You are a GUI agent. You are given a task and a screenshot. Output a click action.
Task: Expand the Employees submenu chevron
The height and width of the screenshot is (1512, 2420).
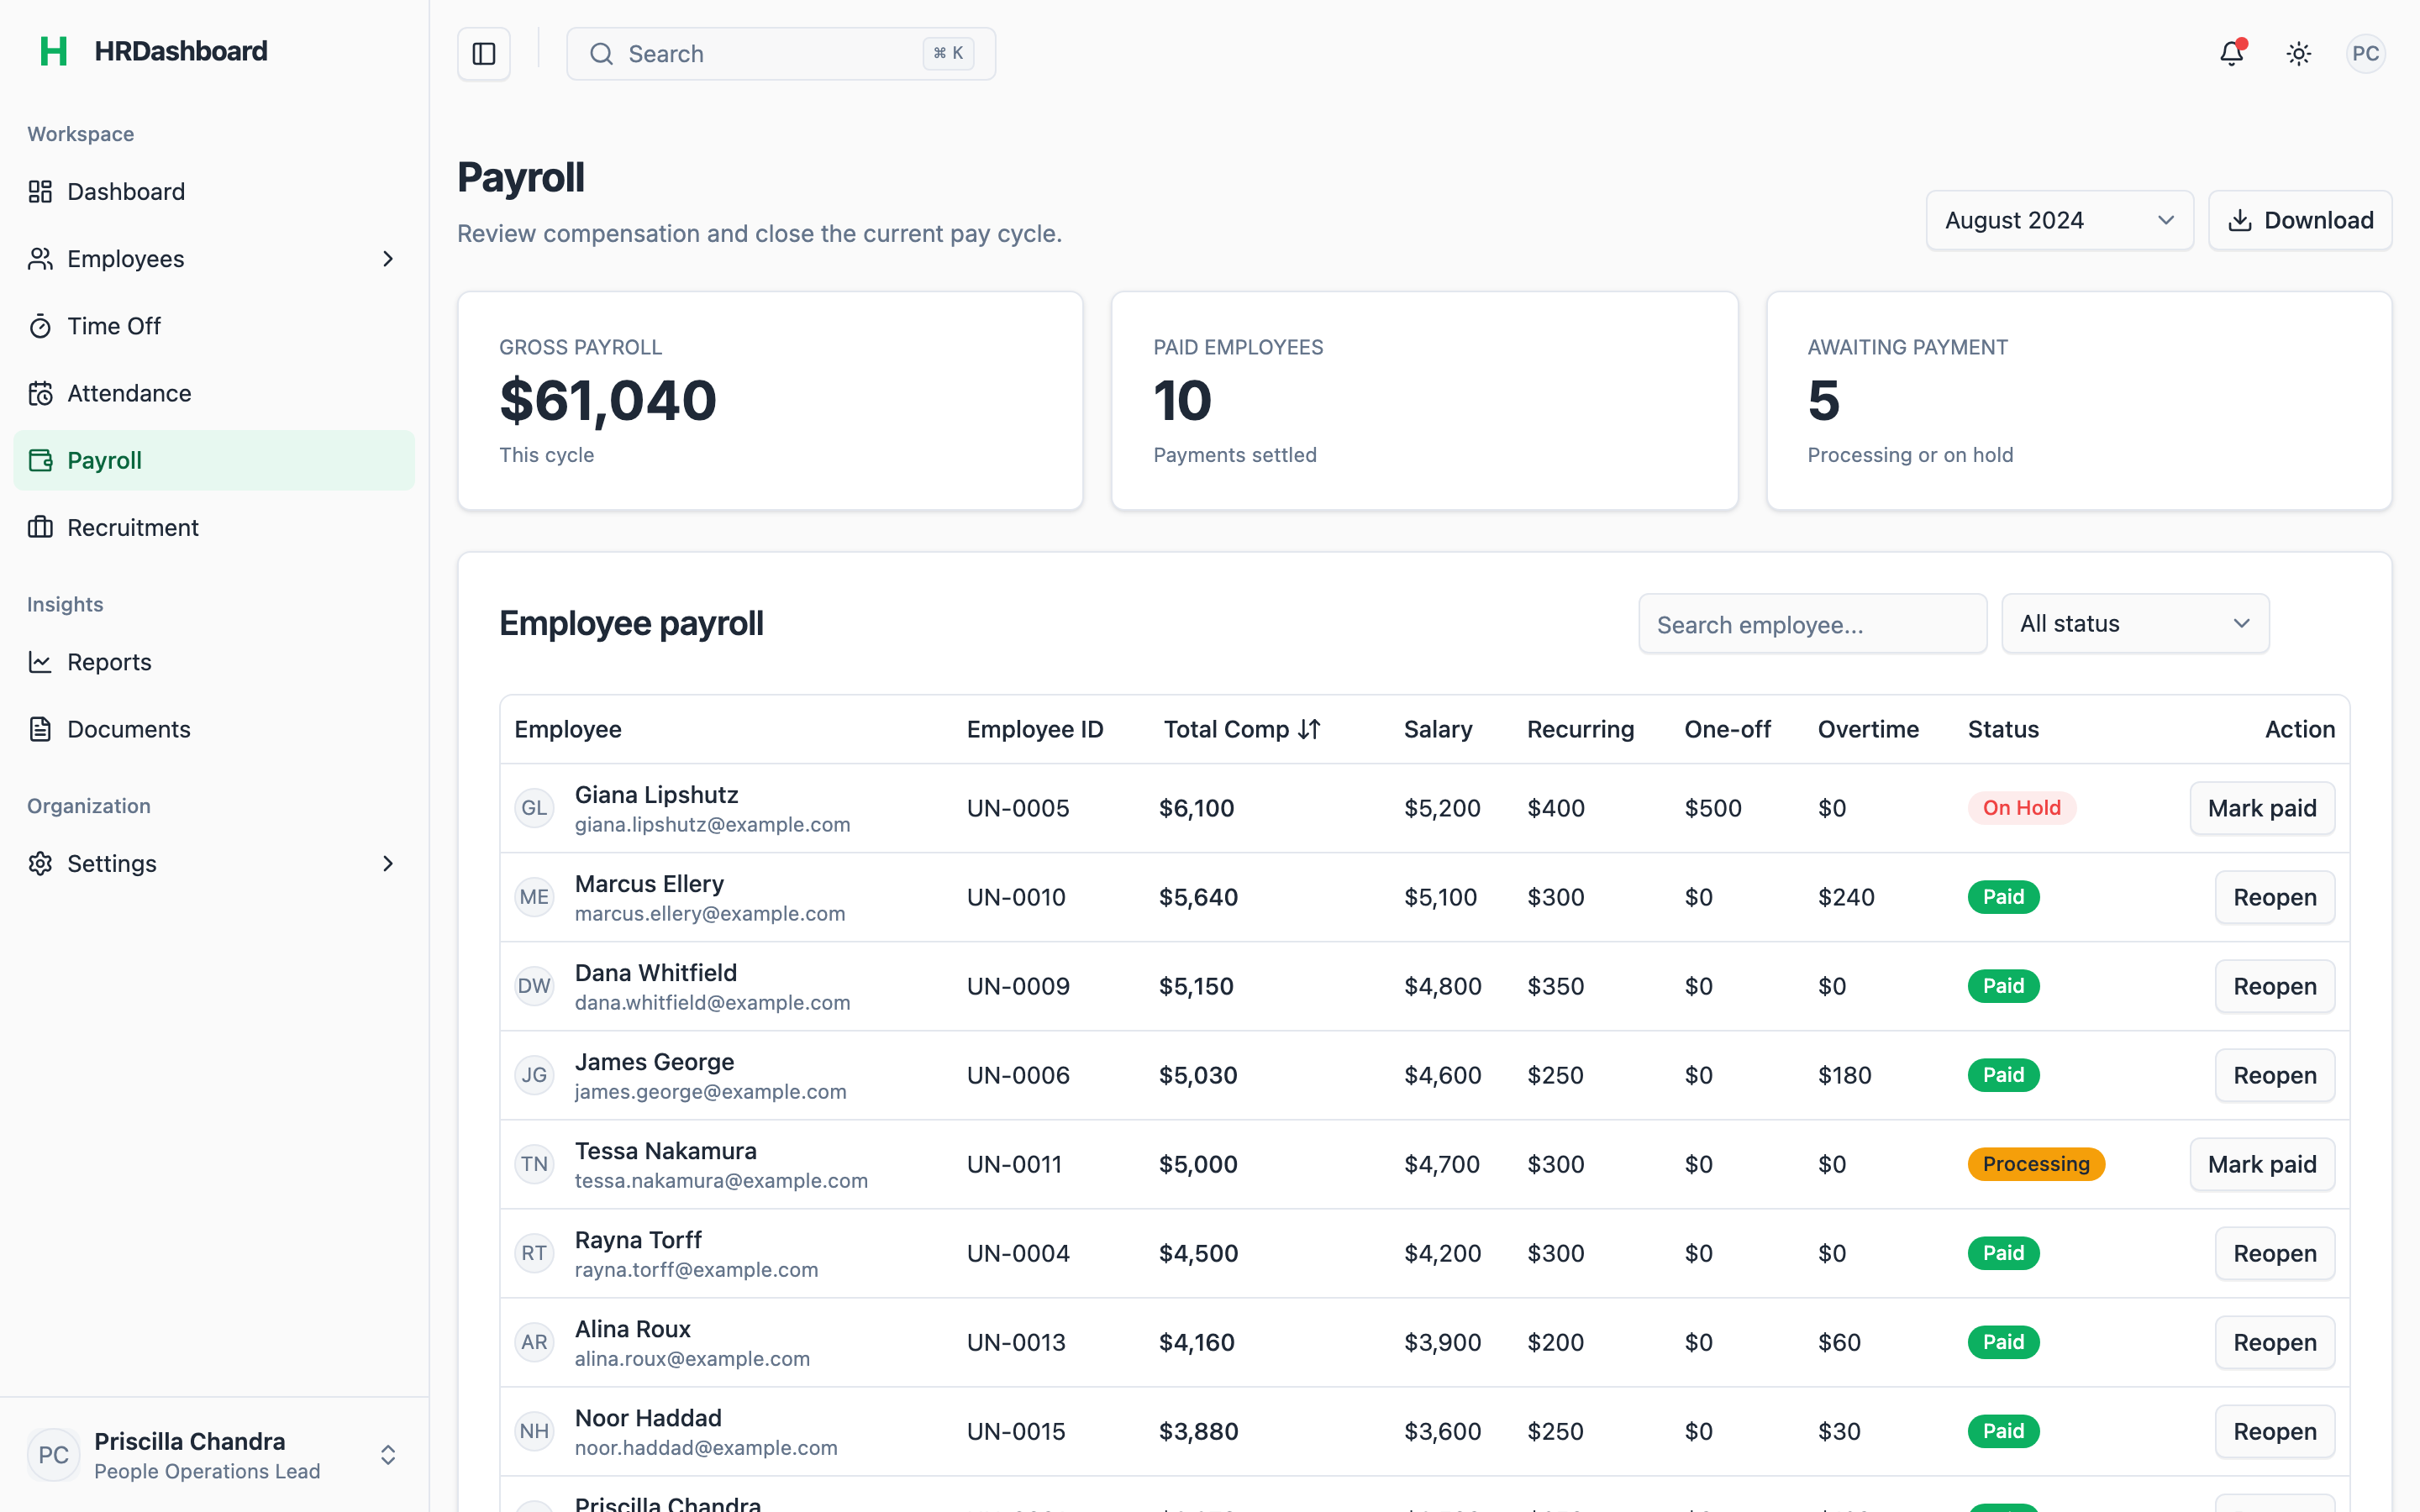coord(388,259)
